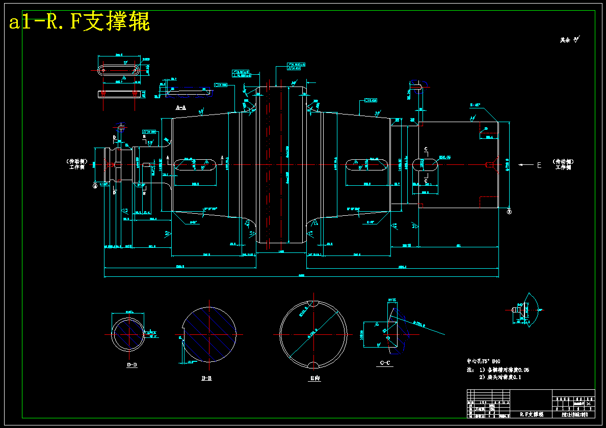Click the right '(传动侧) 工作侧' label
606x428 pixels.
point(563,164)
